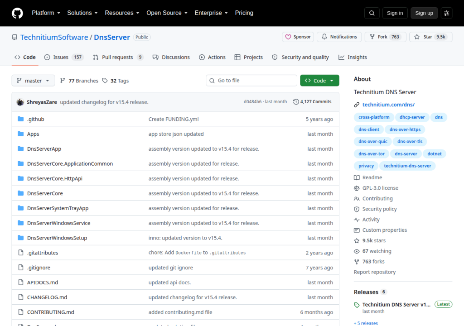Switch to the Pull requests tab
Viewport: 464px width, 326px height.
click(118, 57)
